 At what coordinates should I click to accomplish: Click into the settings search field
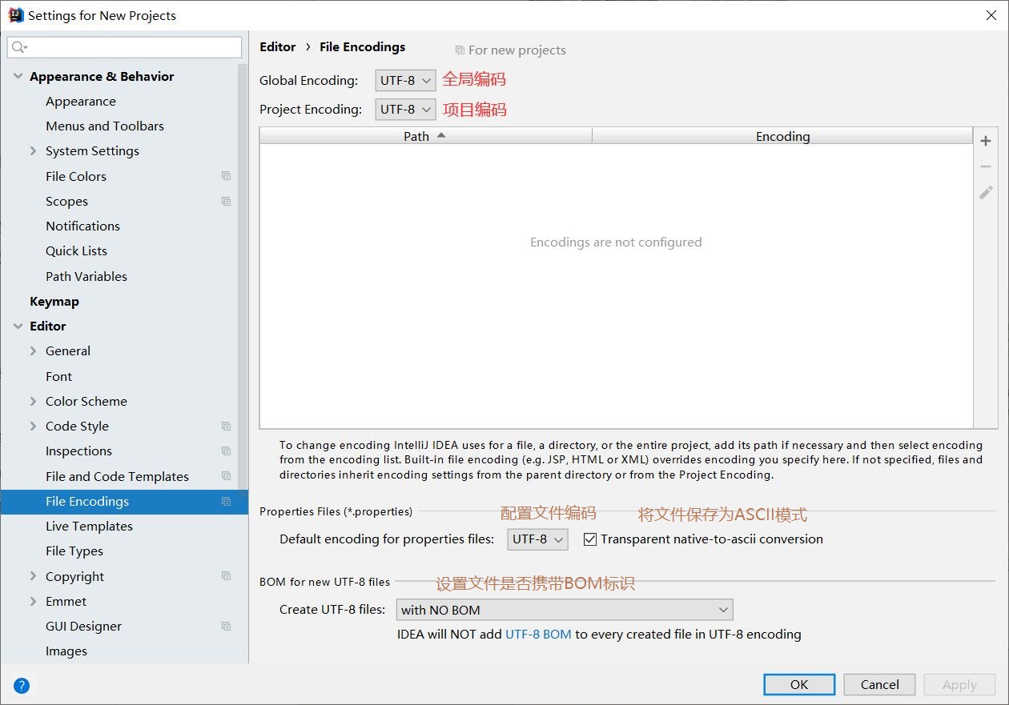tap(124, 47)
